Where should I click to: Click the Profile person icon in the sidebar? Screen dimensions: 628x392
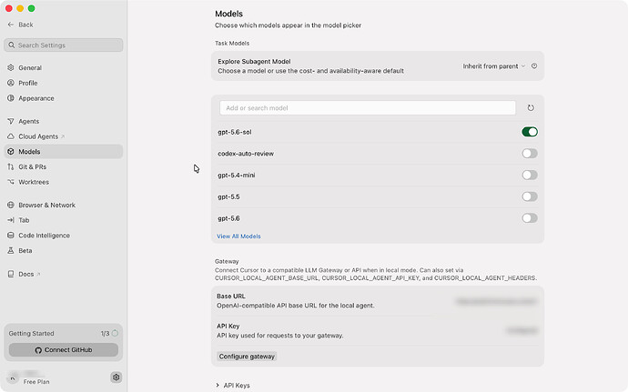coord(11,83)
